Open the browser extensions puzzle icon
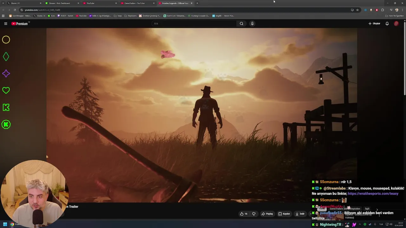Viewport: 406px width, 228px height. pyautogui.click(x=383, y=10)
